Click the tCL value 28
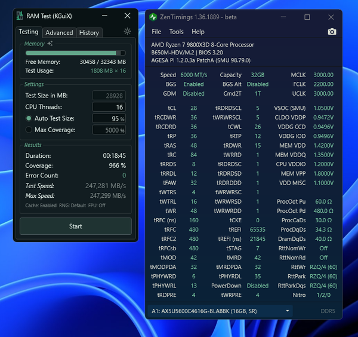Screen dimensions: 358x337 coord(193,108)
